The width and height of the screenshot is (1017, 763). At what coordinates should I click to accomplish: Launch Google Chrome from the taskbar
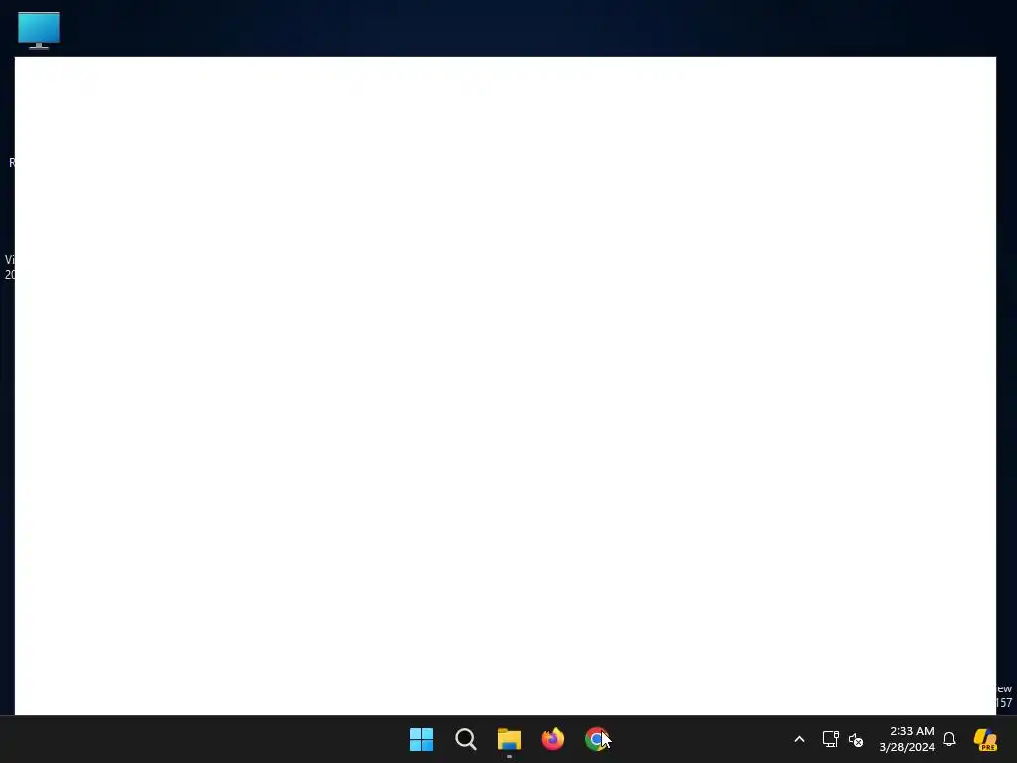coord(597,739)
